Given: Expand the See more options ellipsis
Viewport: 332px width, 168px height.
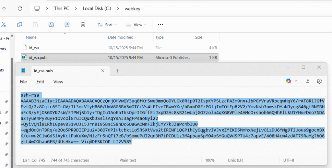Looking at the screenshot, I should click(x=160, y=25).
